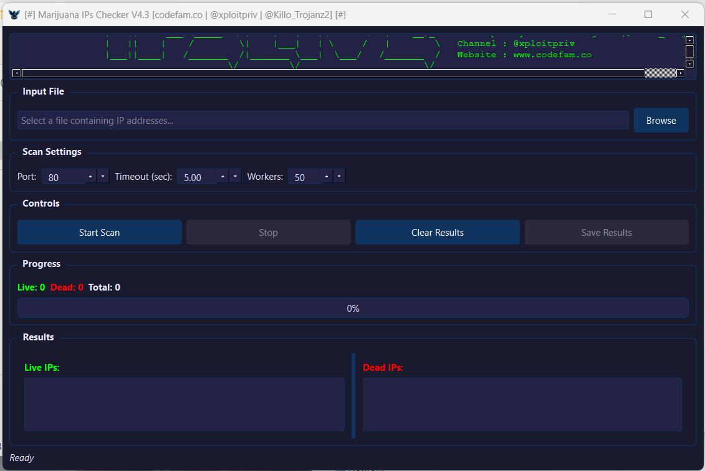The image size is (705, 471).
Task: Click the disabled Stop button
Action: point(268,233)
